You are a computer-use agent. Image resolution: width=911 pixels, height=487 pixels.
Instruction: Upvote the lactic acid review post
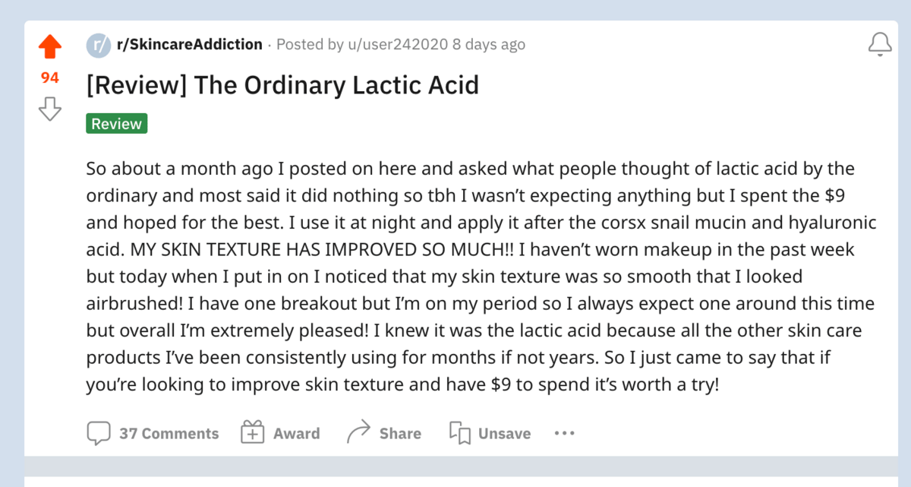[50, 47]
